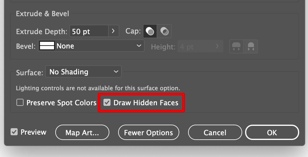The height and width of the screenshot is (157, 308).
Task: Cancel the 3D options dialog
Action: click(x=215, y=133)
